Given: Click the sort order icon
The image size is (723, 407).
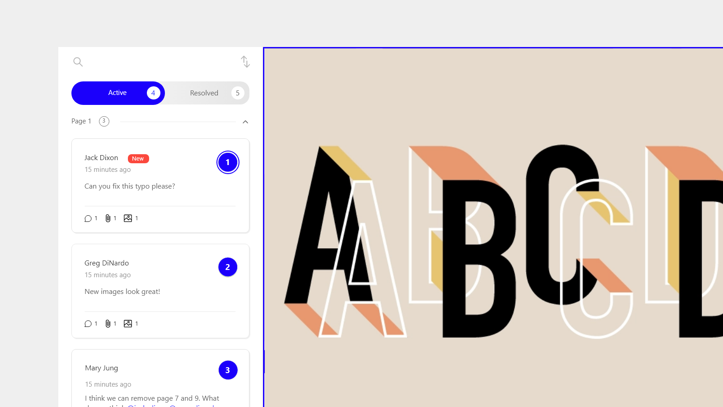Looking at the screenshot, I should [245, 62].
